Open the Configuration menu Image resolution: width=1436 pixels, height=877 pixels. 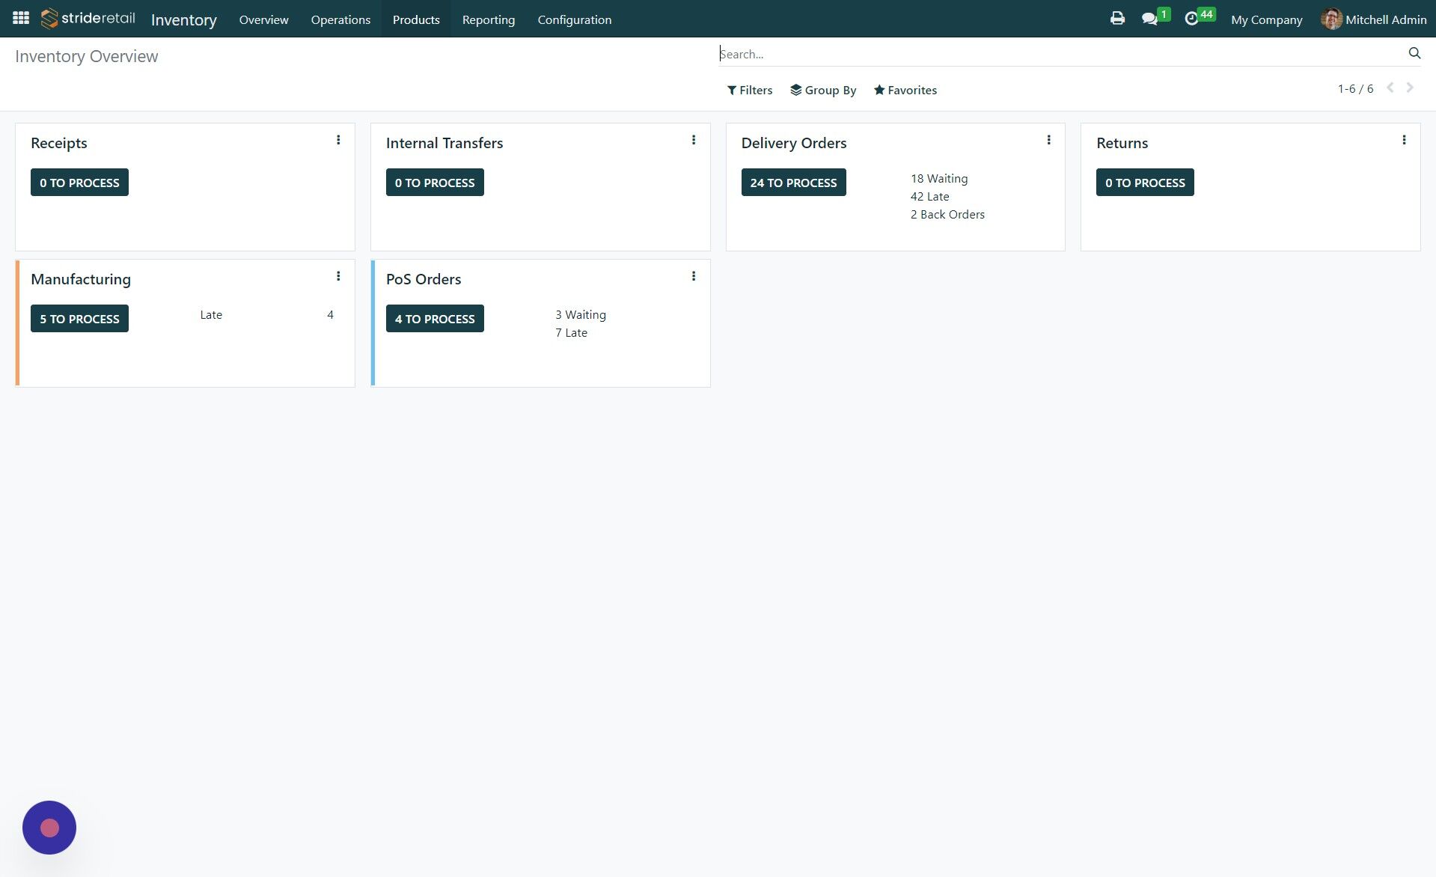click(x=574, y=19)
